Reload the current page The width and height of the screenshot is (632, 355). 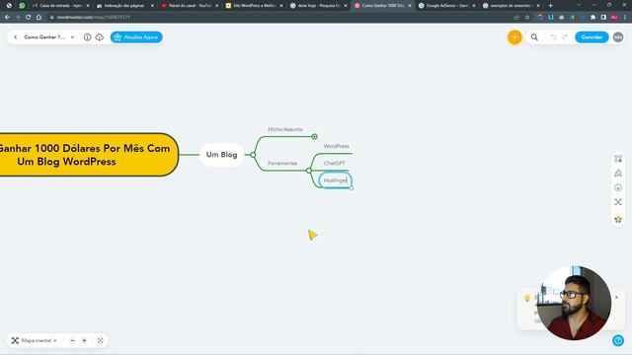tap(29, 18)
